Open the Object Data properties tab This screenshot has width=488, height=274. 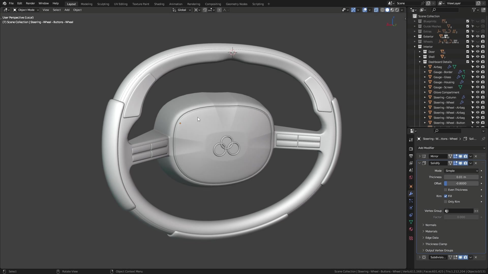(x=411, y=222)
